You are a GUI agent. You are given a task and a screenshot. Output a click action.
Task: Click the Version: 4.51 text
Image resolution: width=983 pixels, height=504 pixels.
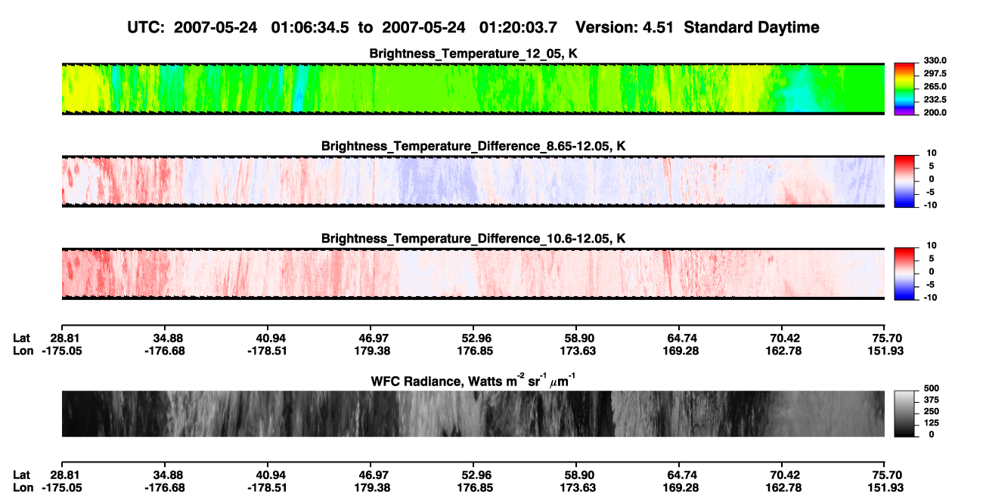click(x=625, y=28)
